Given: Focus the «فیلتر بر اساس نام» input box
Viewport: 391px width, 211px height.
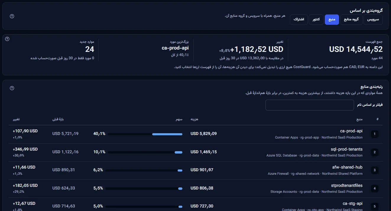Looking at the screenshot, I should point(309,105).
